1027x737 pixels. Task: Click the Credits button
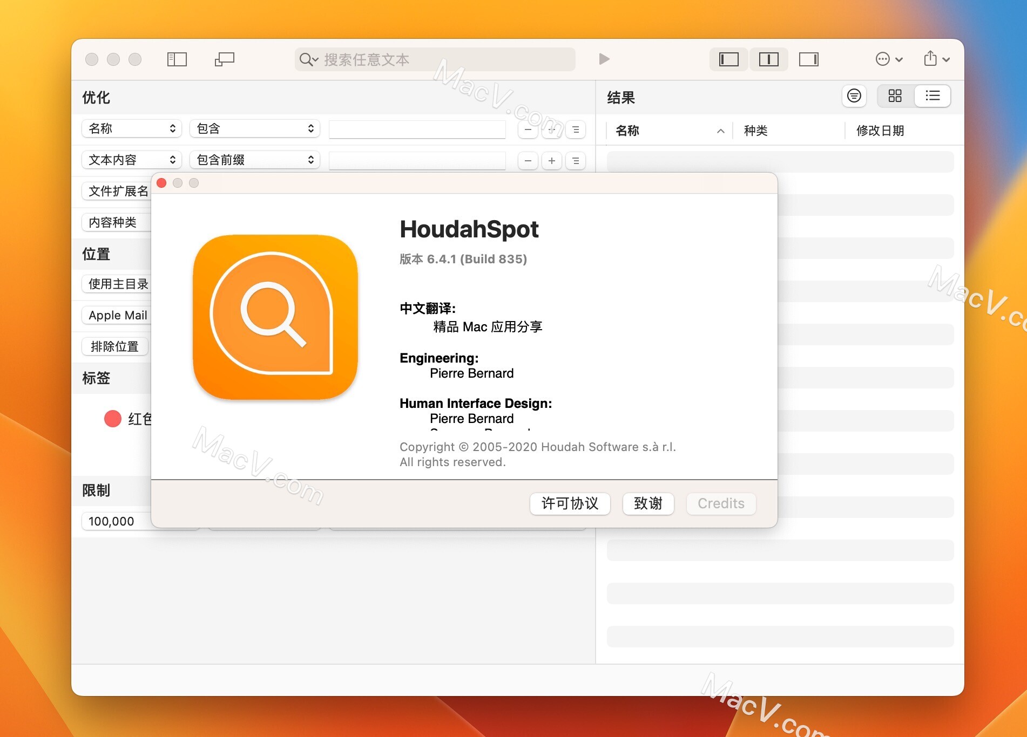[721, 503]
